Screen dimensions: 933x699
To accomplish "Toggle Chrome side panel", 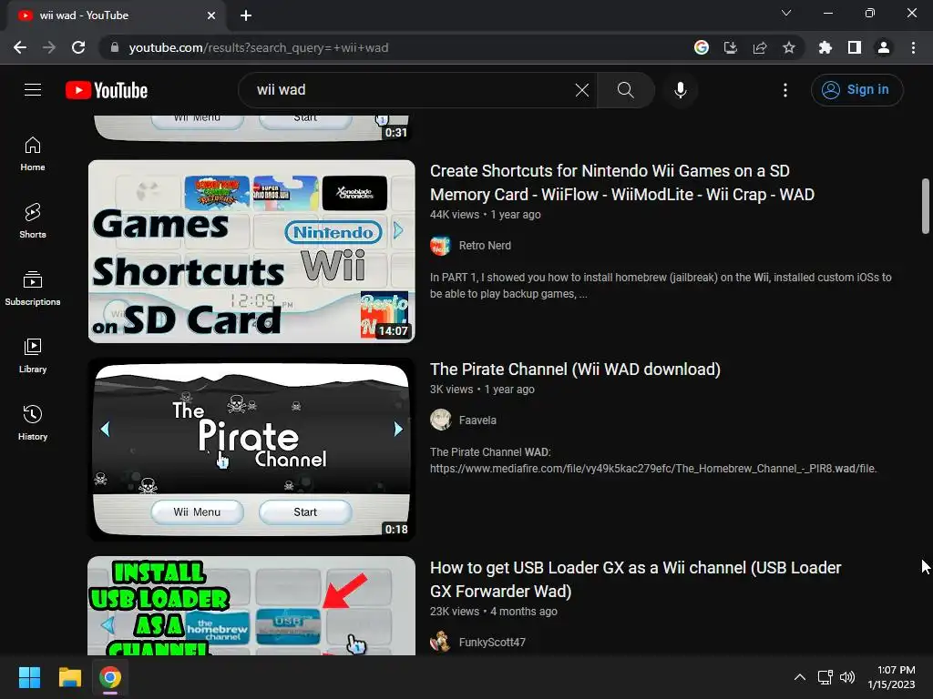I will (x=855, y=47).
